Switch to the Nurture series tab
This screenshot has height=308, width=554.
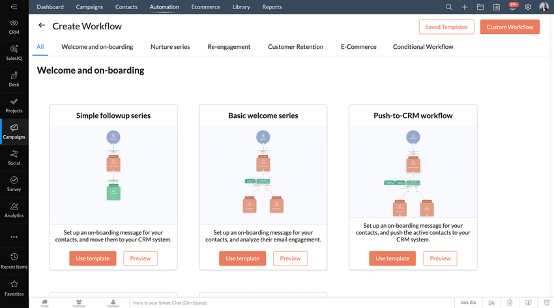tap(170, 47)
